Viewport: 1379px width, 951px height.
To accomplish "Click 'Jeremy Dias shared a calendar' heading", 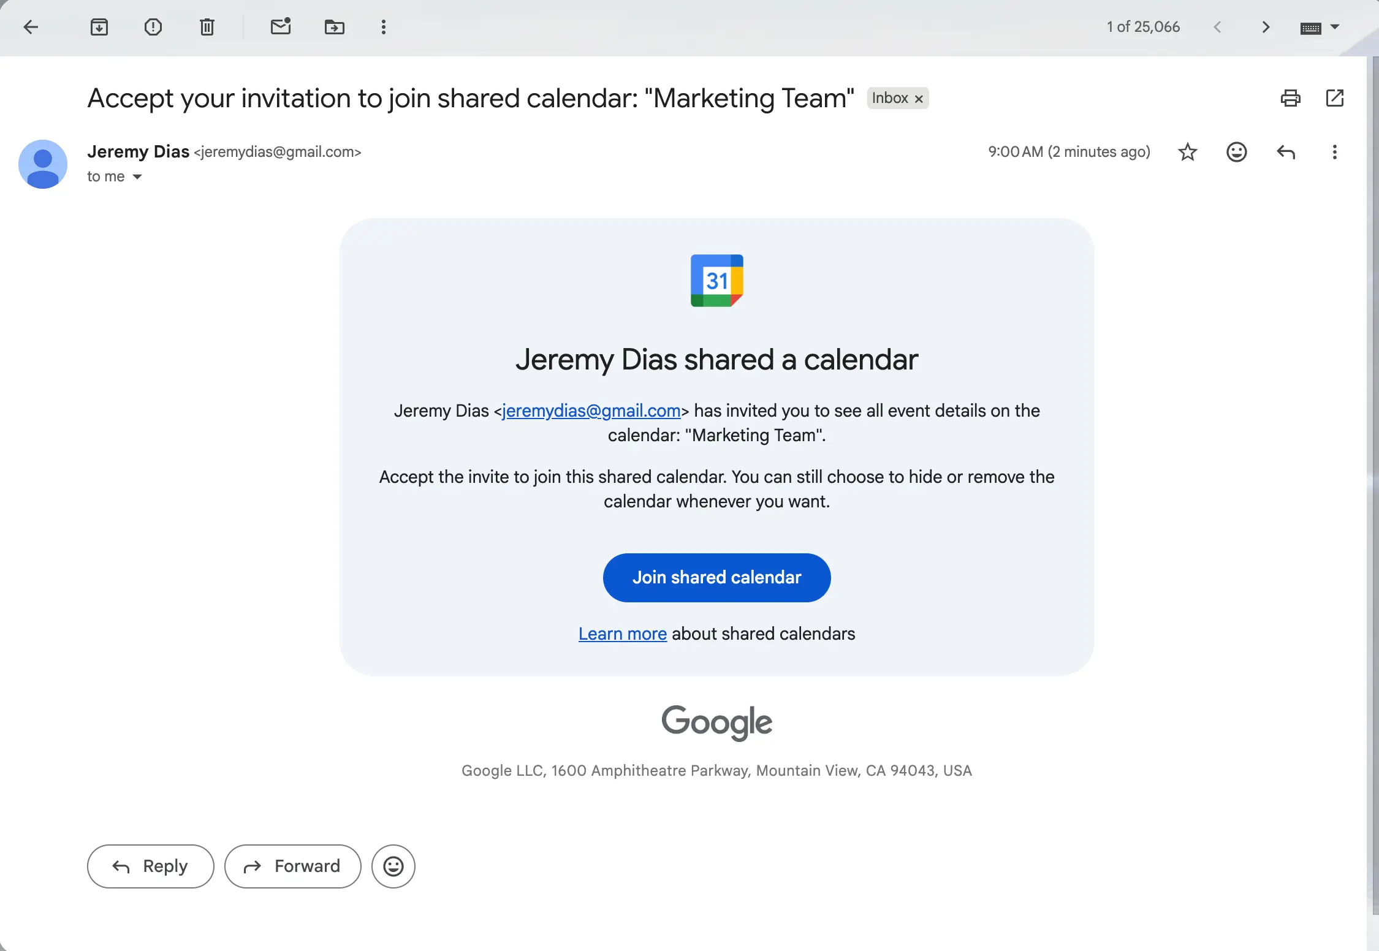I will click(716, 360).
